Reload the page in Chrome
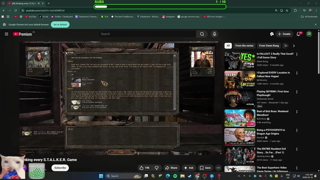Viewport: 320px width, 180px height. [x=15, y=10]
